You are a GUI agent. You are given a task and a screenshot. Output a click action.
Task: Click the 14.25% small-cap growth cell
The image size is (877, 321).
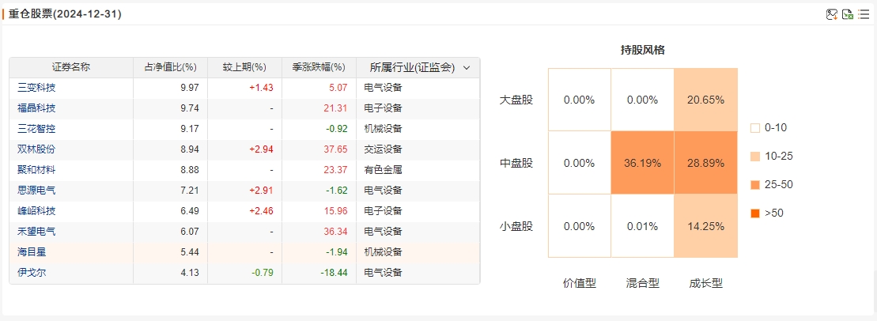coord(706,226)
